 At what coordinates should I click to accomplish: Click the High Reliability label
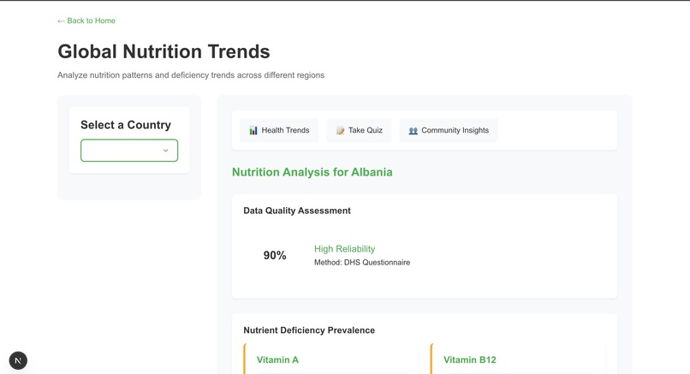[344, 249]
